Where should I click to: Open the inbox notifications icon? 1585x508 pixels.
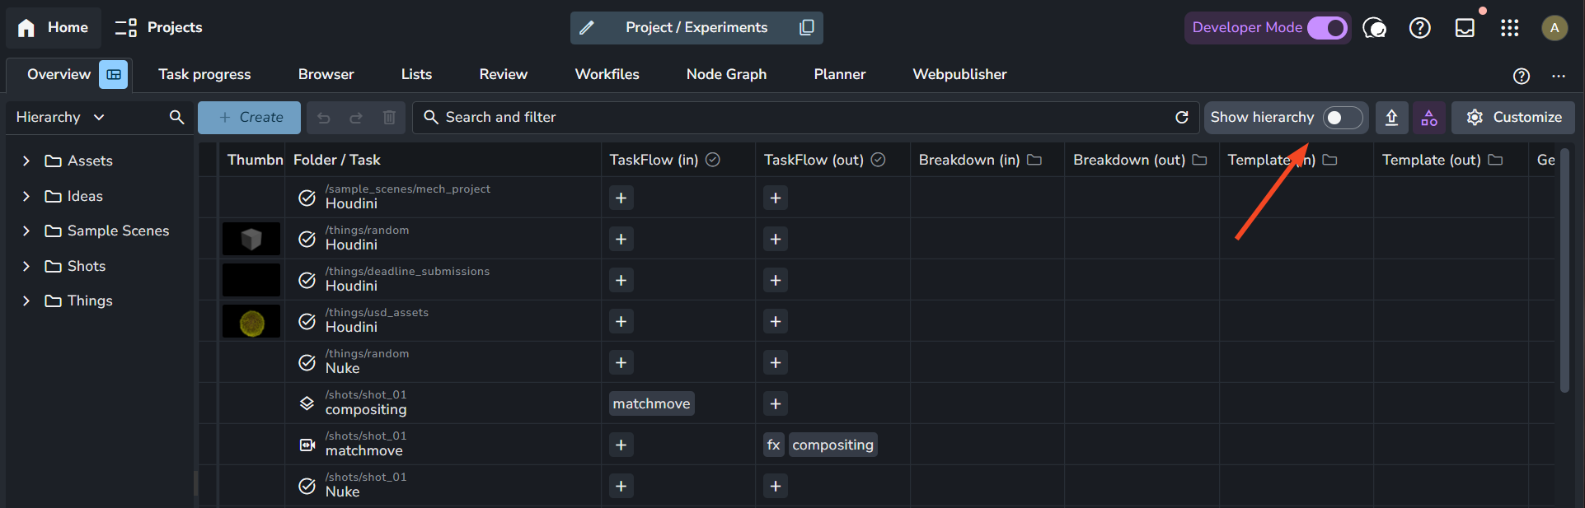pyautogui.click(x=1465, y=28)
